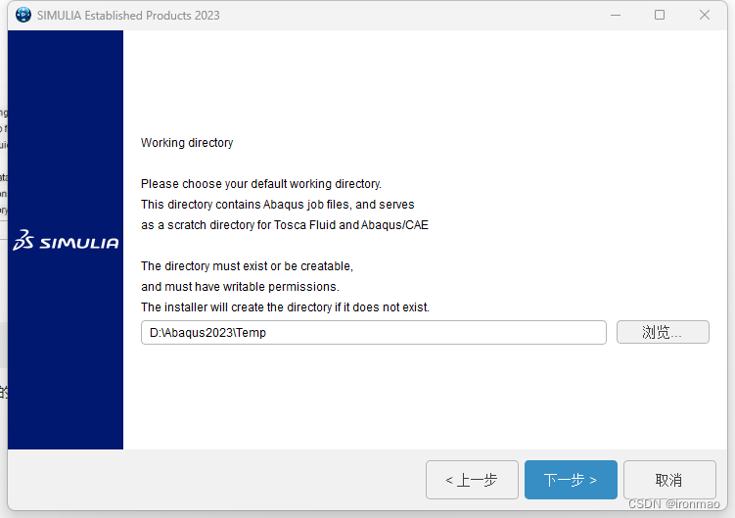Maximize the SIMULIA installer window
735x518 pixels.
(660, 15)
